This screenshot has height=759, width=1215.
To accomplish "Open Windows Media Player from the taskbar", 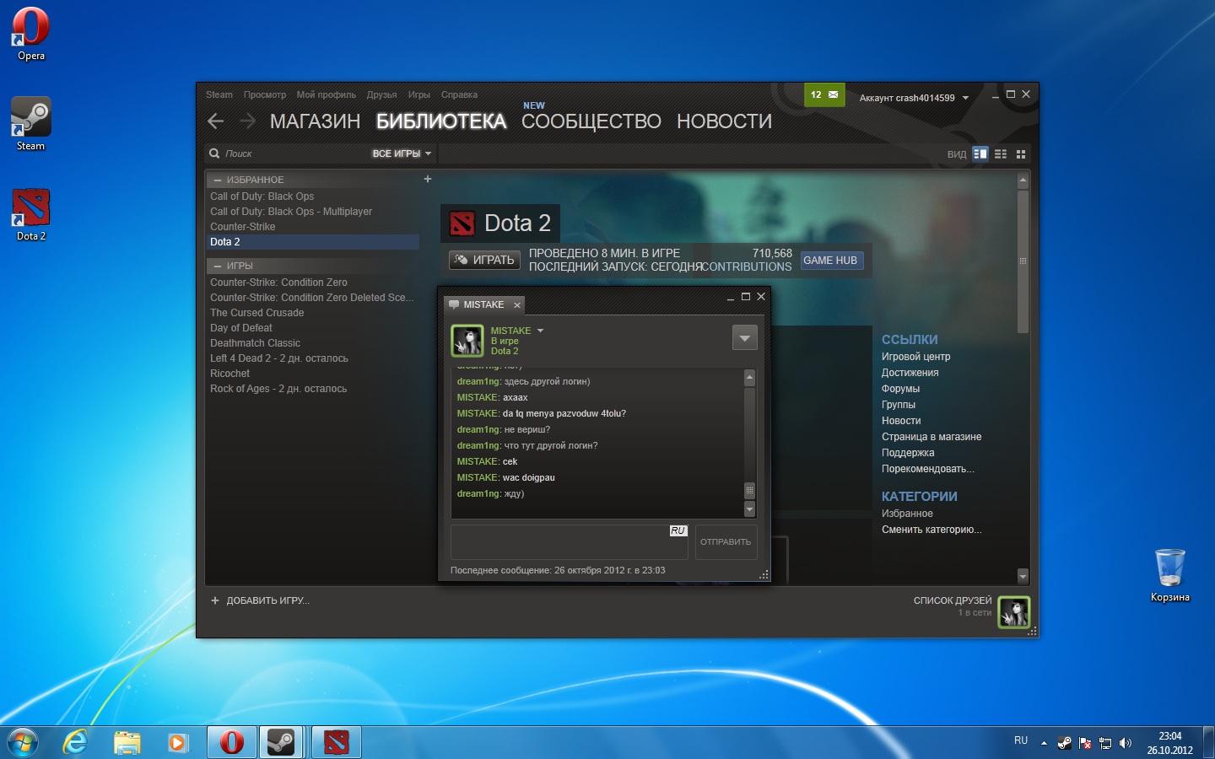I will coord(177,742).
